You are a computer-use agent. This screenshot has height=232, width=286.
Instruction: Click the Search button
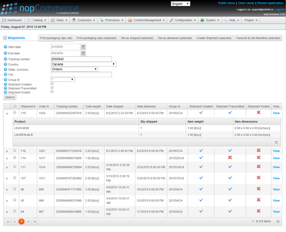click(x=10, y=97)
